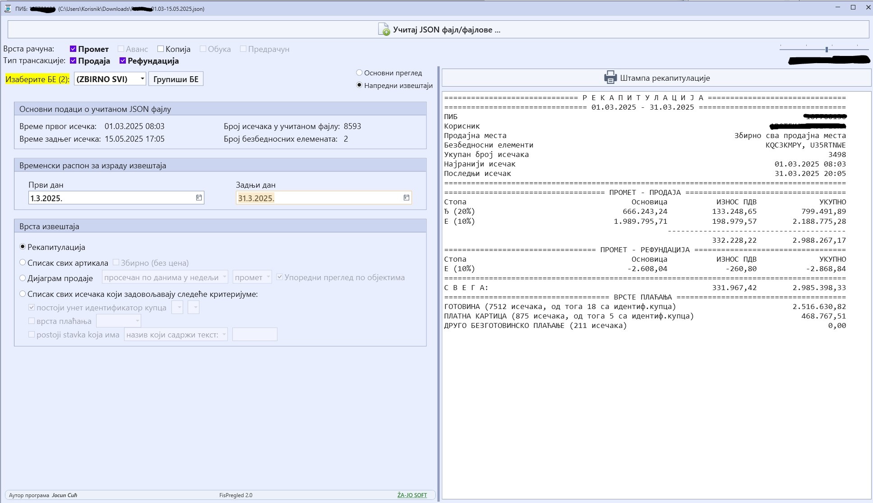Click the ГОТОВИНА payment line
Screen dimensions: 873x503
tap(645, 306)
